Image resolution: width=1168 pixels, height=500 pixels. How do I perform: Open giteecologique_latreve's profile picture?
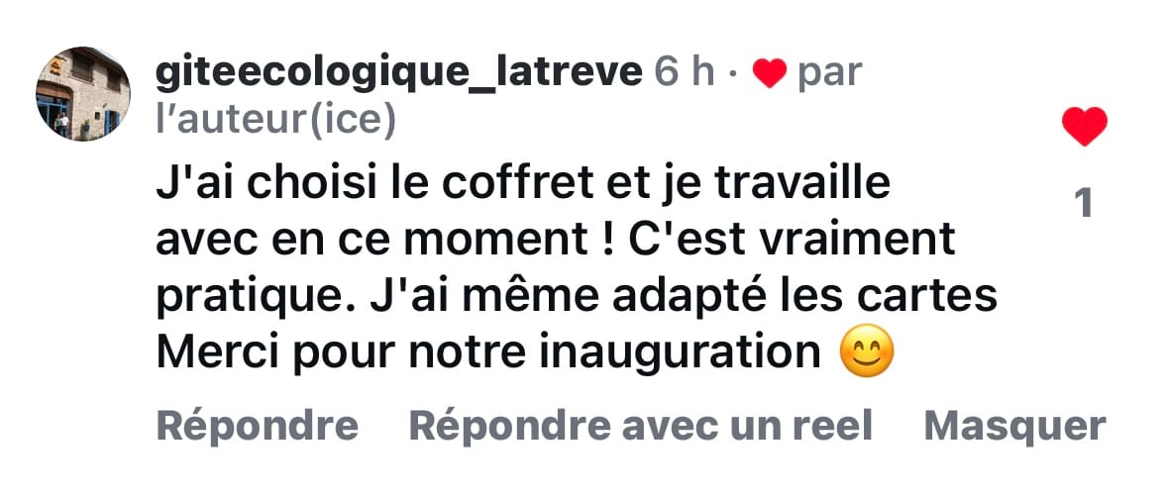(83, 92)
